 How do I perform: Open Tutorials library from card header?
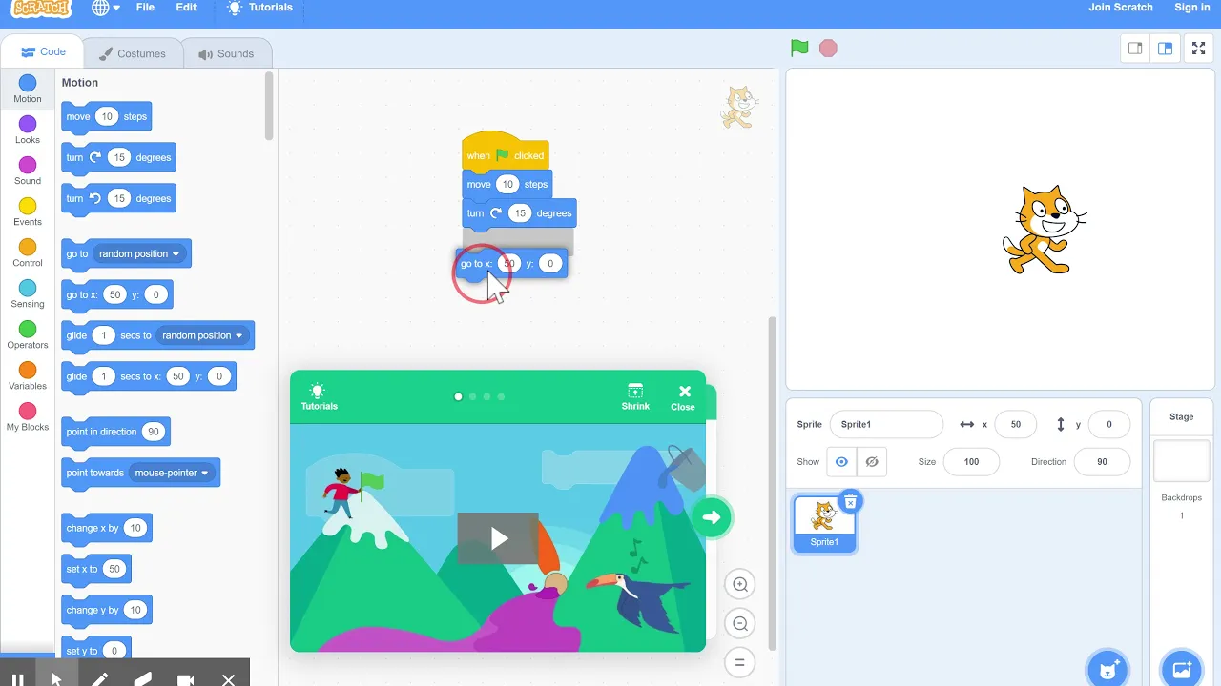[319, 396]
